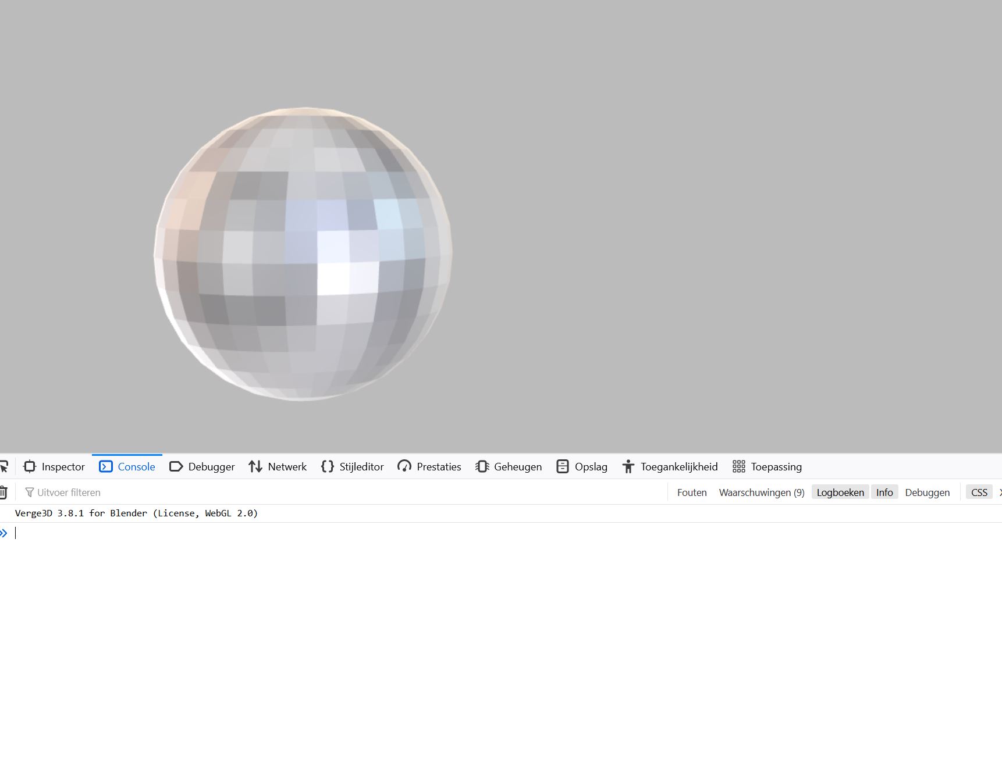Click the element picker icon
This screenshot has height=771, width=1002.
coord(3,467)
